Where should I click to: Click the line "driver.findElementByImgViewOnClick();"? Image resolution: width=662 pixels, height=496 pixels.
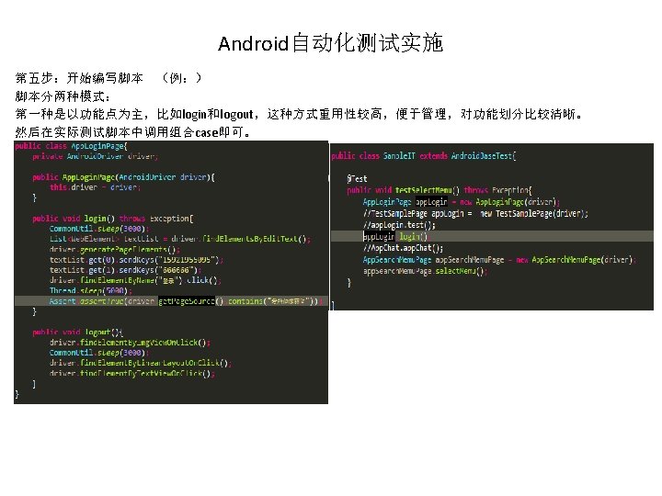(x=130, y=343)
